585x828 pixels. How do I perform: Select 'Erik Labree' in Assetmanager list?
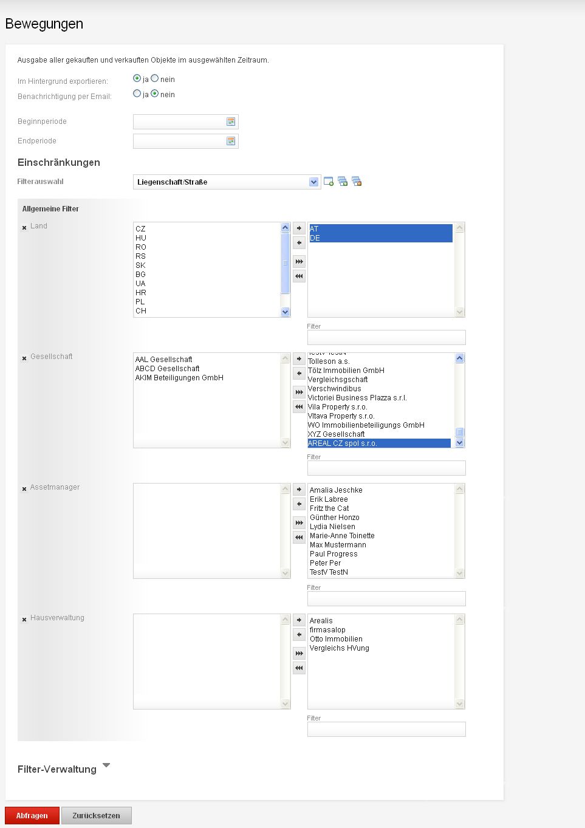pos(329,499)
